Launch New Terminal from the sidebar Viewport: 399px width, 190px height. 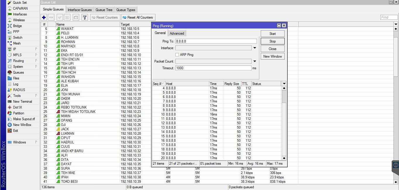[23, 102]
